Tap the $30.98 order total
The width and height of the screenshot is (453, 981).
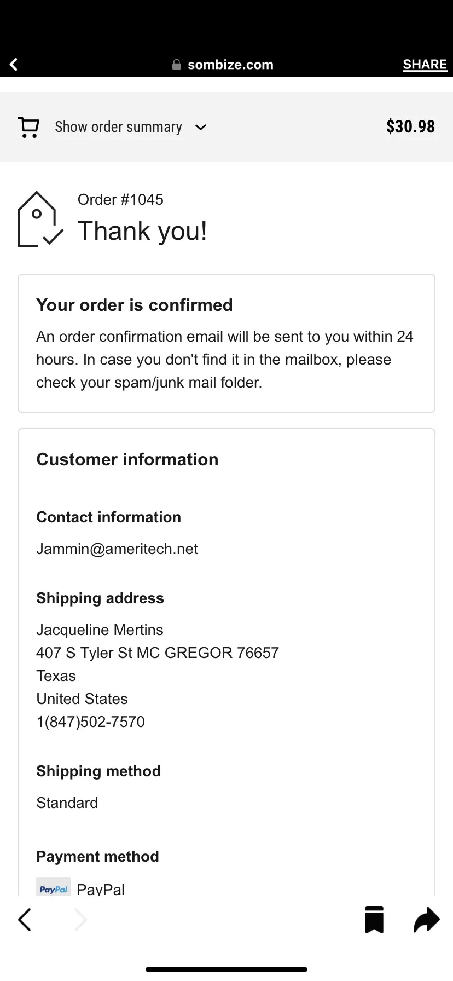tap(410, 126)
